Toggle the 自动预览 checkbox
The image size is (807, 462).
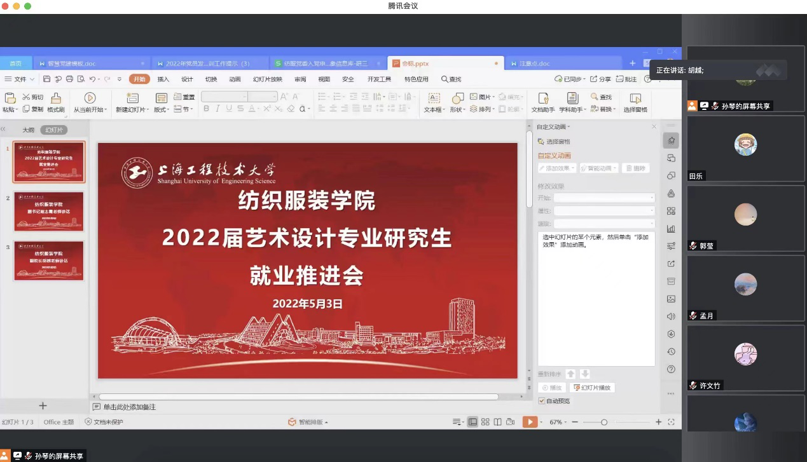tap(542, 401)
